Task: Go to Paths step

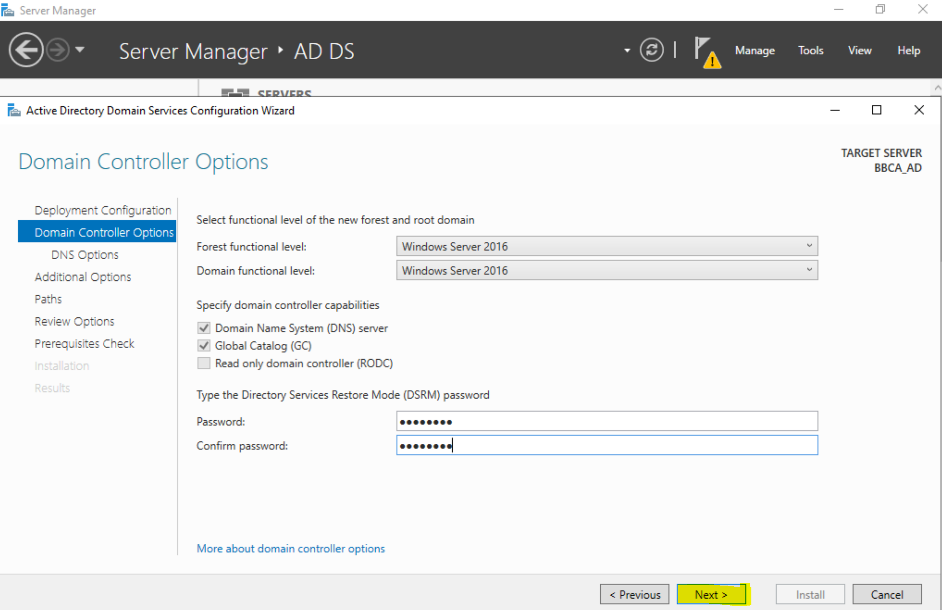Action: click(x=48, y=299)
